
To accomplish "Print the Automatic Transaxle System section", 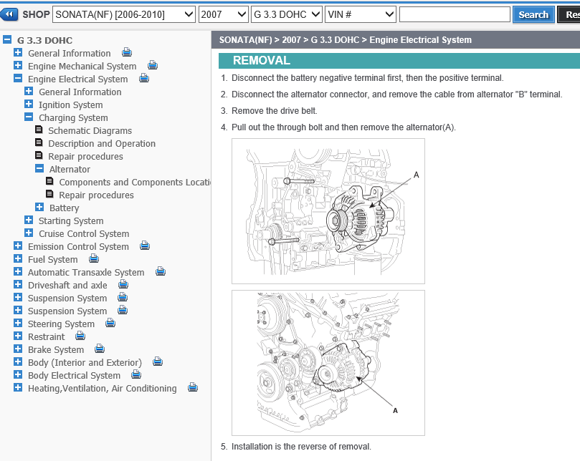I will pyautogui.click(x=160, y=271).
